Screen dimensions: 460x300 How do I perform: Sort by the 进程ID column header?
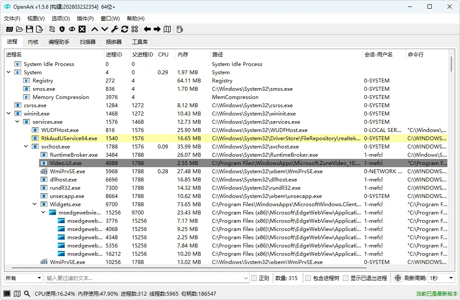[117, 55]
